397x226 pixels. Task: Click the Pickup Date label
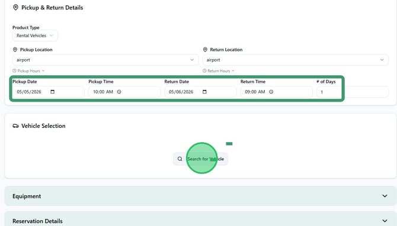coord(24,82)
